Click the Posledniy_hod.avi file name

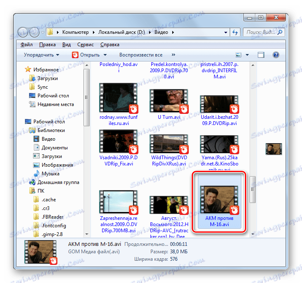pos(119,67)
